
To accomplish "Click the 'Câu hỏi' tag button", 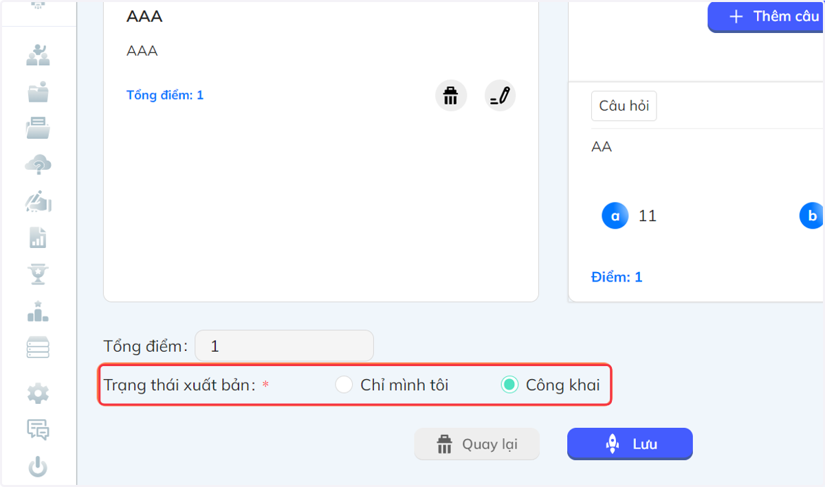I will tap(624, 106).
